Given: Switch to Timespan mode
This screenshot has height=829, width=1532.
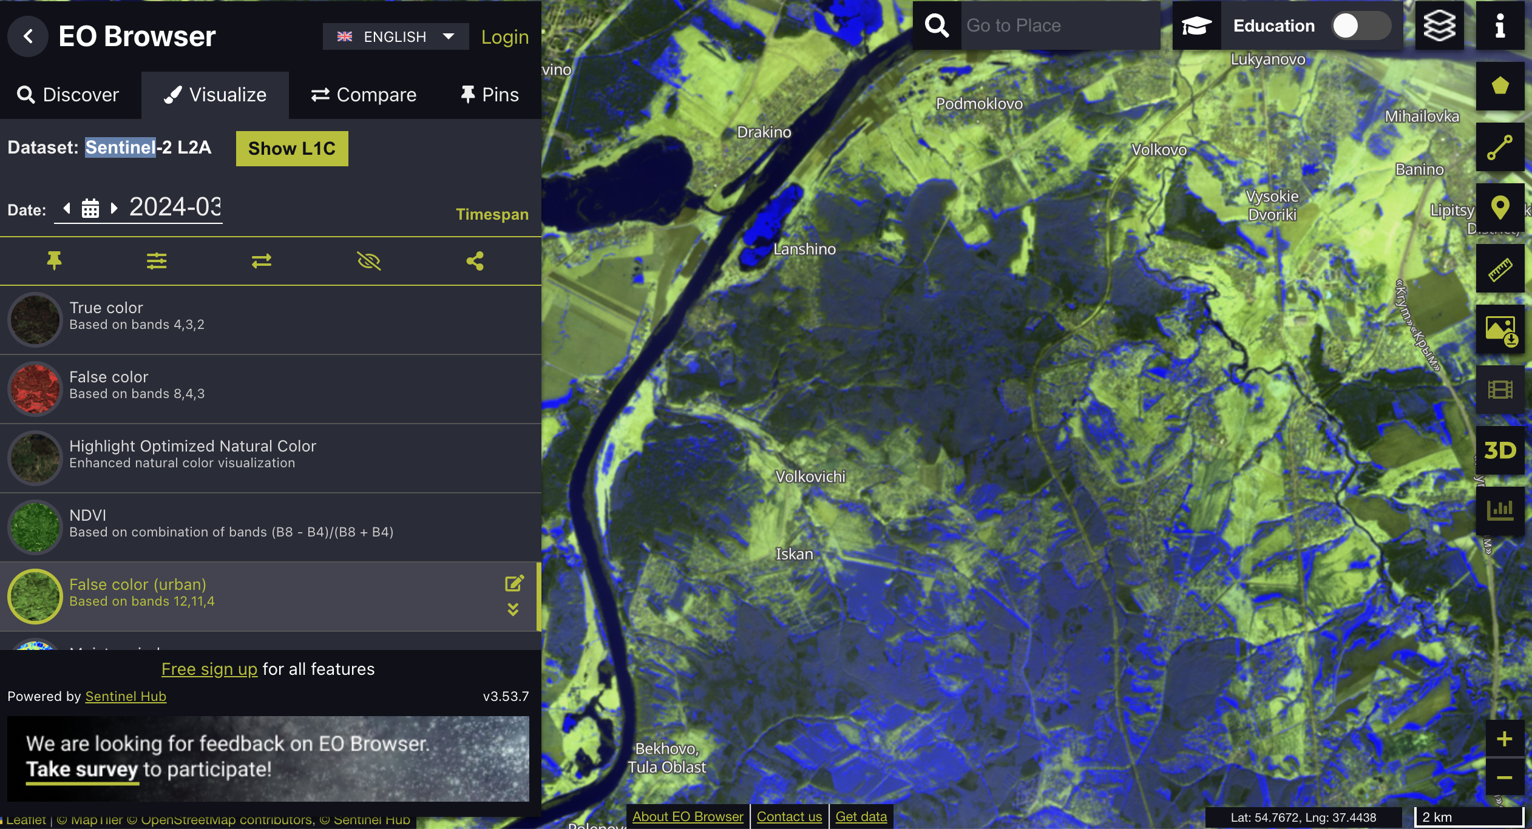Looking at the screenshot, I should tap(492, 214).
